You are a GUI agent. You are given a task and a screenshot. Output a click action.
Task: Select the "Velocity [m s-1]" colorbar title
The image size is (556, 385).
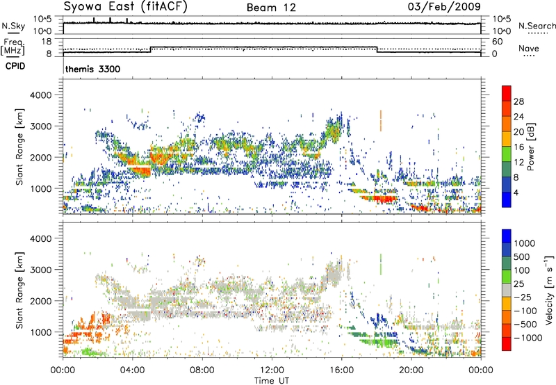(550, 290)
